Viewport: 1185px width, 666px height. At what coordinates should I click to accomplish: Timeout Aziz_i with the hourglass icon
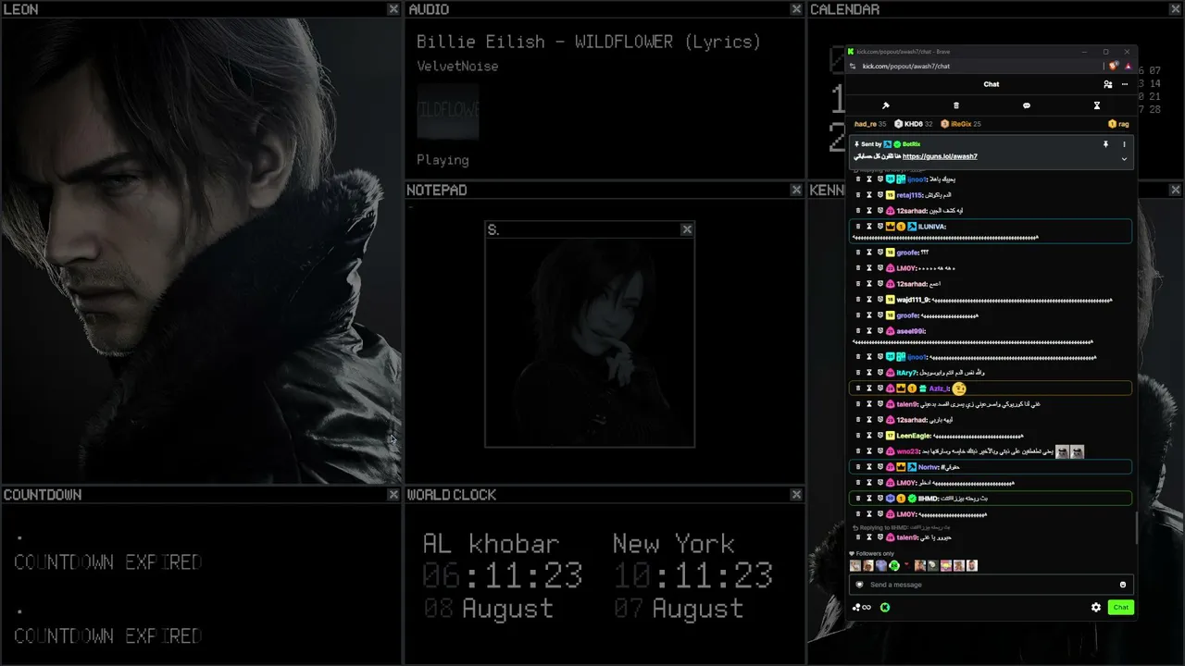click(x=869, y=388)
